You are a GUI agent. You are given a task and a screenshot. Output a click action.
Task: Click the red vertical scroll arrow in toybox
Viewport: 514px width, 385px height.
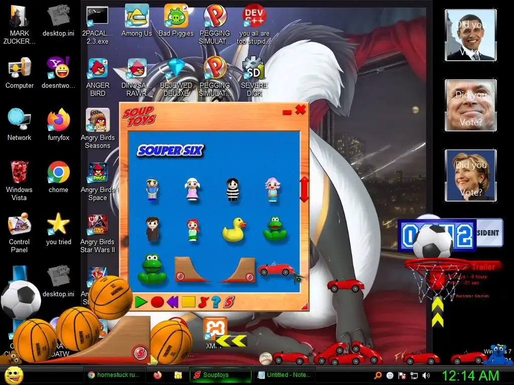304,189
